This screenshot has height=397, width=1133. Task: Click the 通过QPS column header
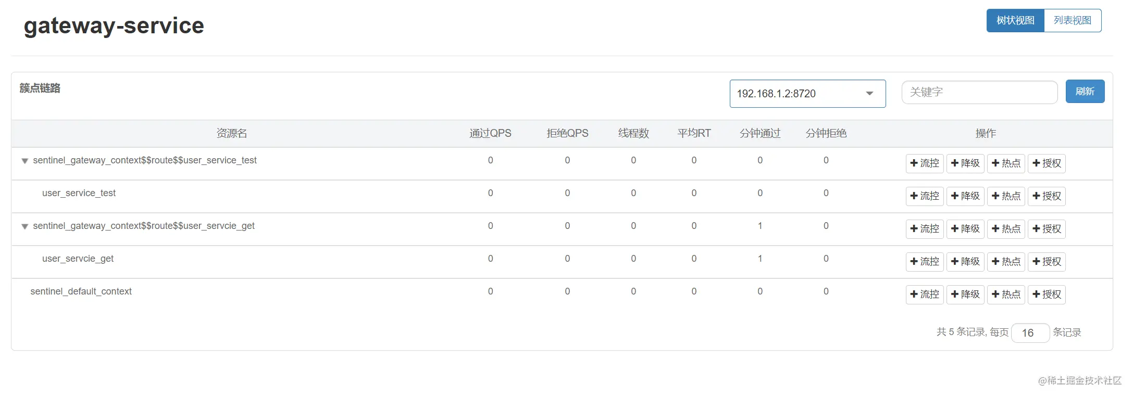(x=490, y=133)
